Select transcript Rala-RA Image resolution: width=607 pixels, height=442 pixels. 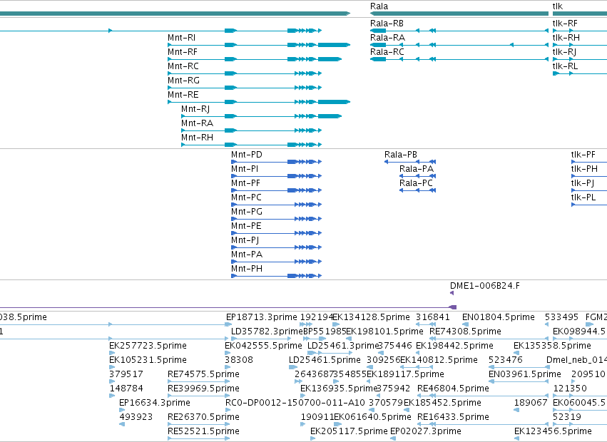pos(387,38)
